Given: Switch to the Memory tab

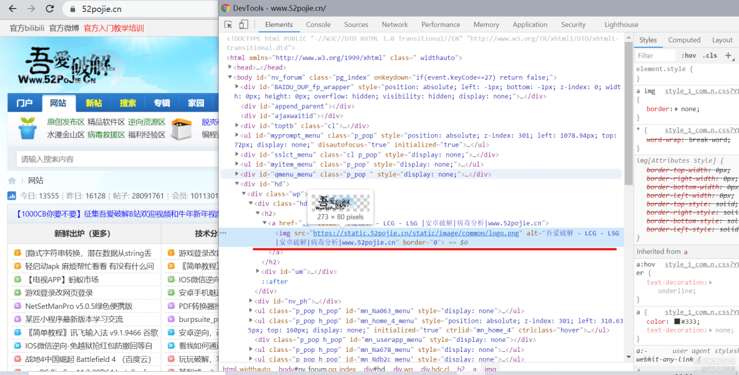Looking at the screenshot, I should tap(486, 24).
